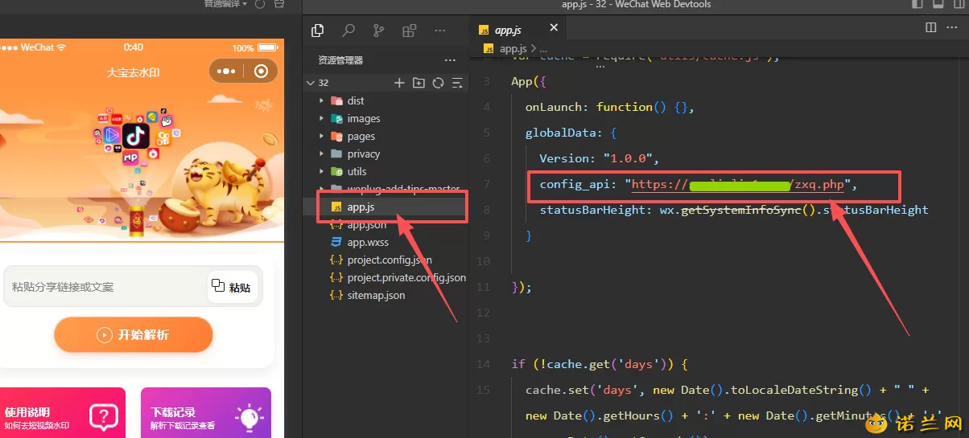The height and width of the screenshot is (438, 969).
Task: Click the 粘贴 paste button
Action: coord(233,287)
